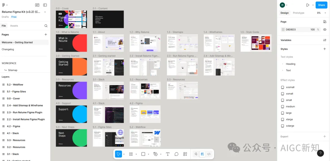This screenshot has height=161, width=330.
Task: Click the search icon in left panel
Action: pos(46,26)
